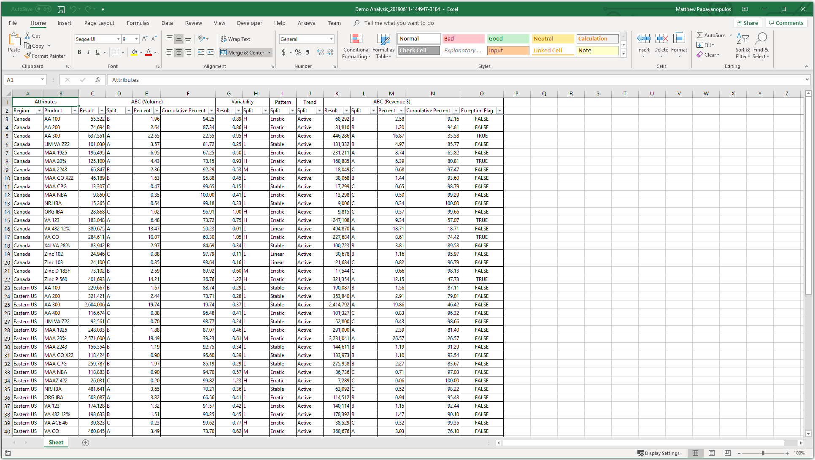This screenshot has height=460, width=815.
Task: Click the zoom slider handle
Action: point(763,453)
